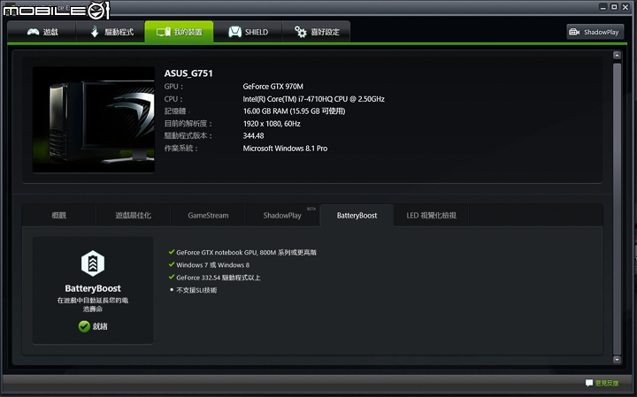The height and width of the screenshot is (397, 637).
Task: Open the GameStream sub-tab
Action: (208, 215)
